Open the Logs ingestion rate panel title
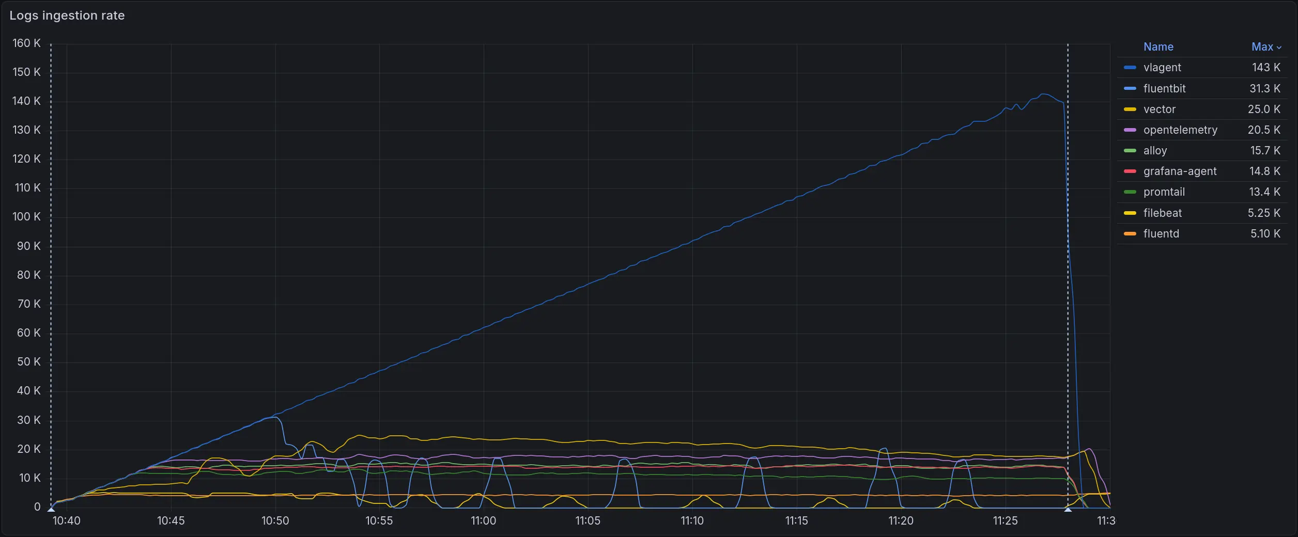 [67, 15]
